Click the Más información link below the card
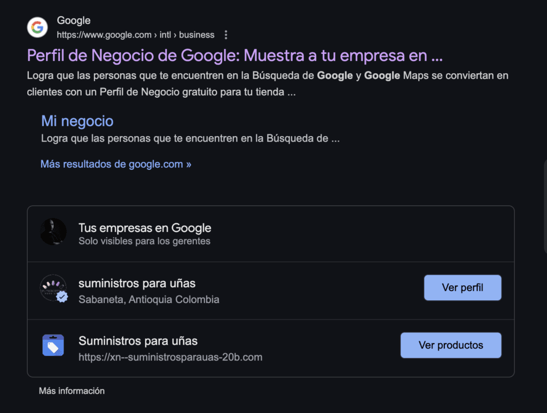 [72, 391]
